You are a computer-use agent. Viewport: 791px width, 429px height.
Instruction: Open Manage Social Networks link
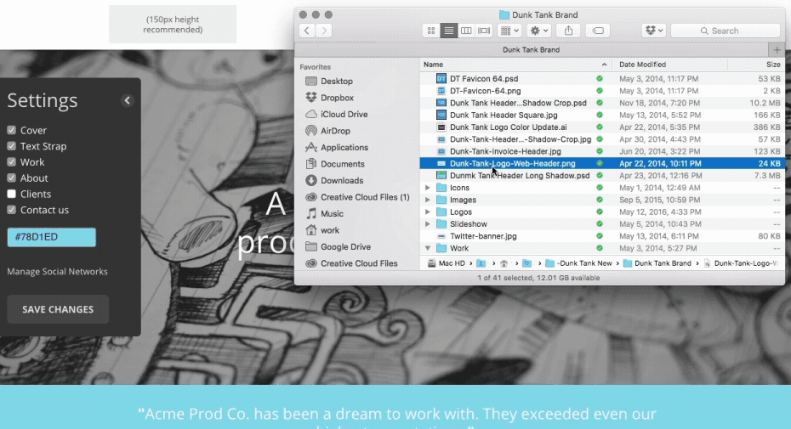(x=58, y=271)
